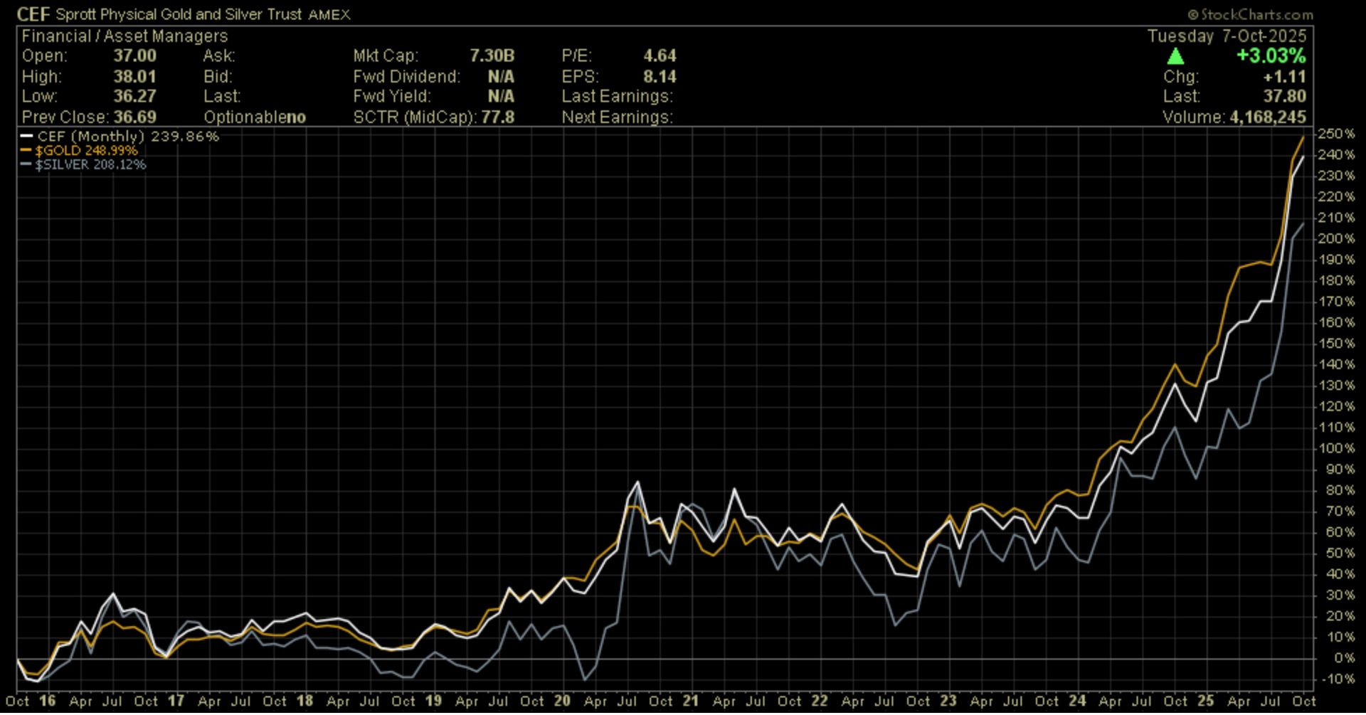Screen dimensions: 1366x715
Task: Click the CEF ticker symbol in header
Action: [x=33, y=14]
